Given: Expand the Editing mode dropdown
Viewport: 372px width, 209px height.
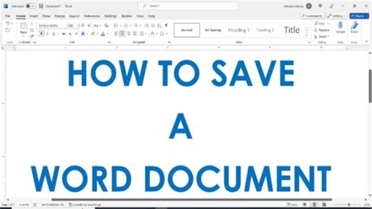Looking at the screenshot, I should [337, 16].
